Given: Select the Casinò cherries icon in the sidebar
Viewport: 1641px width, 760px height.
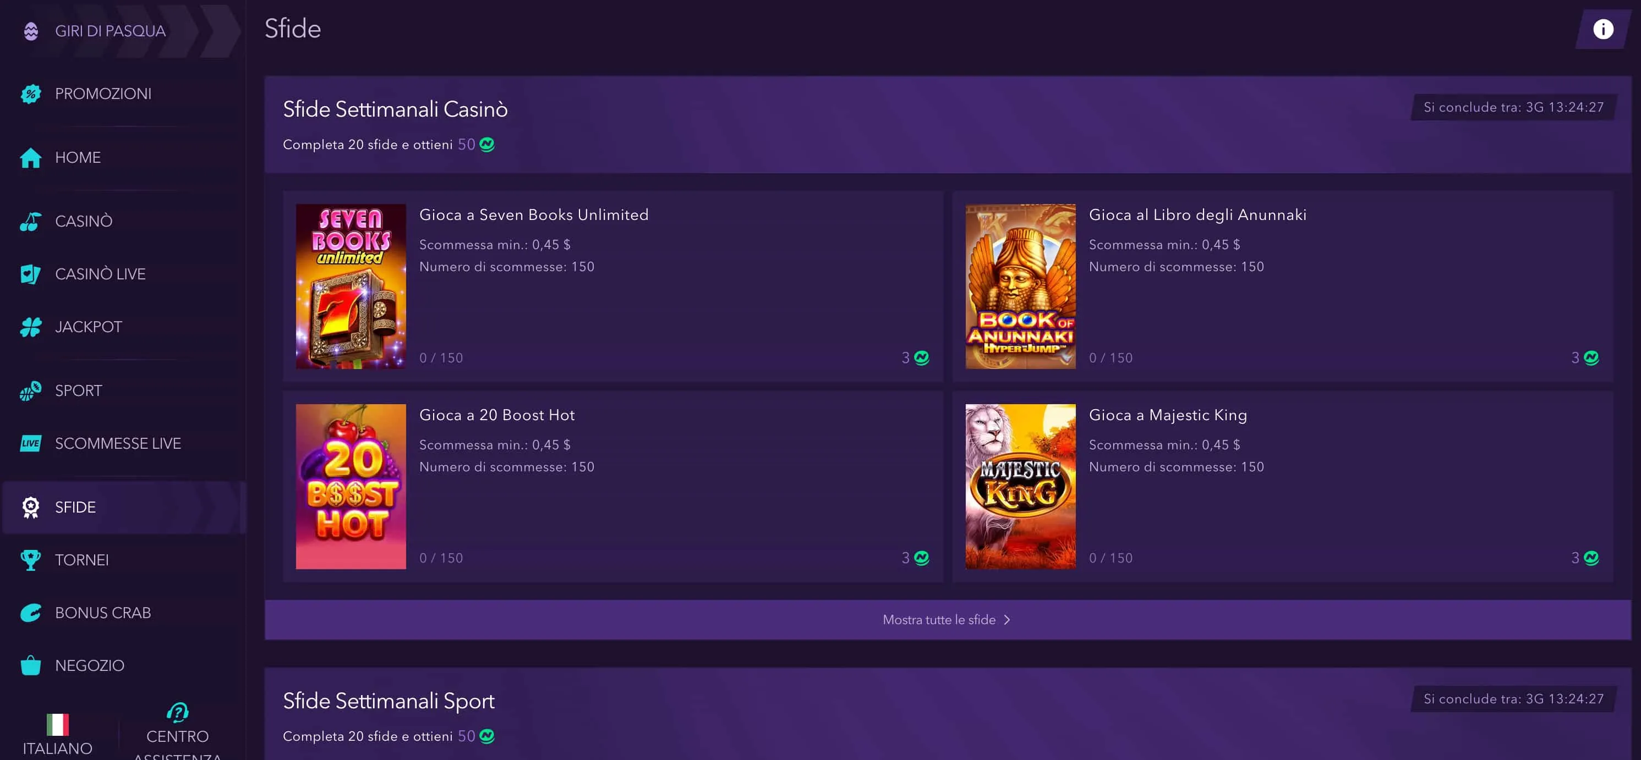Looking at the screenshot, I should [31, 220].
